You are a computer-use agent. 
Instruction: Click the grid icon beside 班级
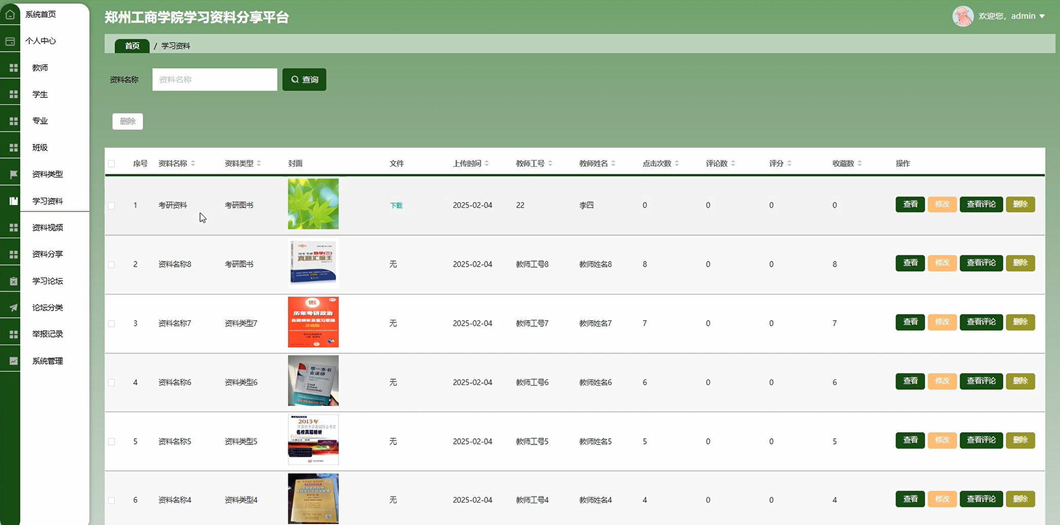pos(14,147)
